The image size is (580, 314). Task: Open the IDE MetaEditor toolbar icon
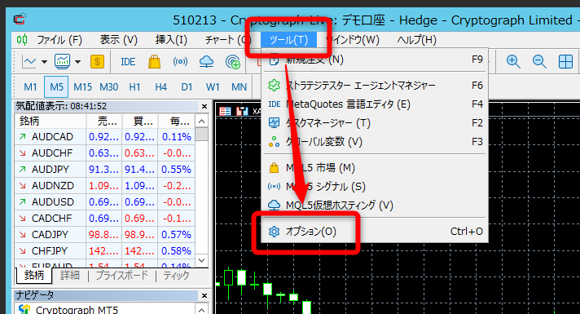point(128,62)
